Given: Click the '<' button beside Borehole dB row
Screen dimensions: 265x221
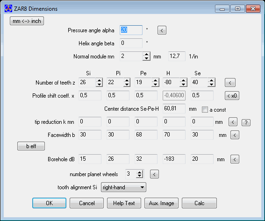Looking at the screenshot, I should (x=235, y=159).
